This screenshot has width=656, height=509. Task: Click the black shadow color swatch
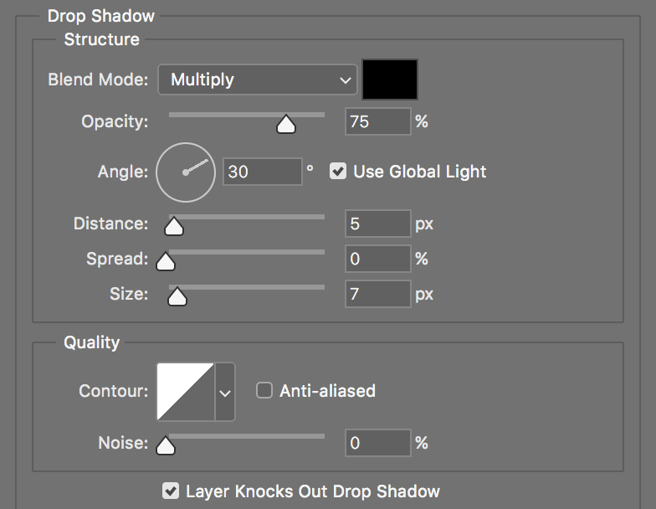(x=389, y=80)
